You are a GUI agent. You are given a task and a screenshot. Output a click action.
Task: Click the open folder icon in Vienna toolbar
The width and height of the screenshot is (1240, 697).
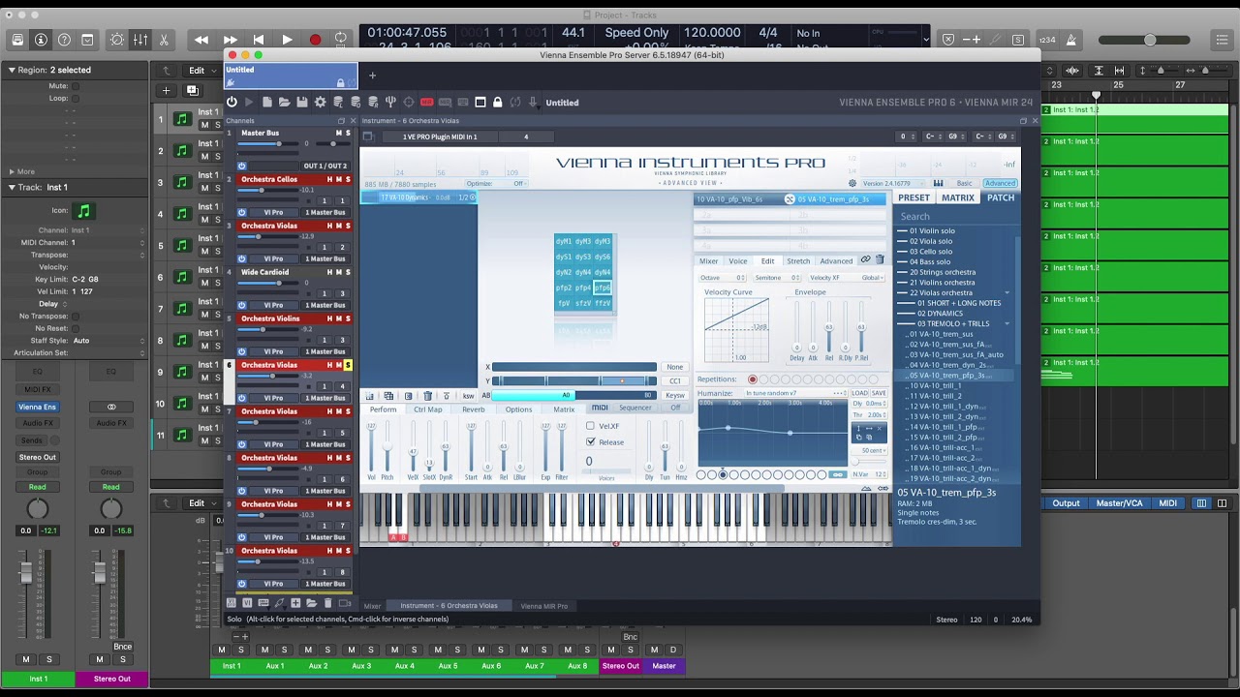[x=284, y=102]
